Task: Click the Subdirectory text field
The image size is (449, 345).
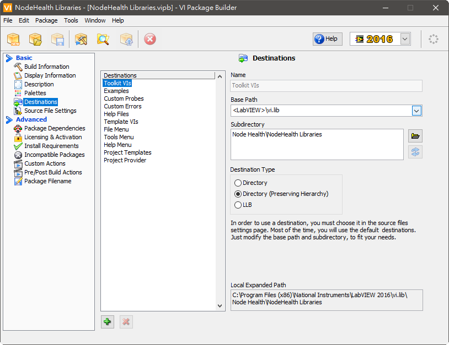Action: [x=317, y=145]
